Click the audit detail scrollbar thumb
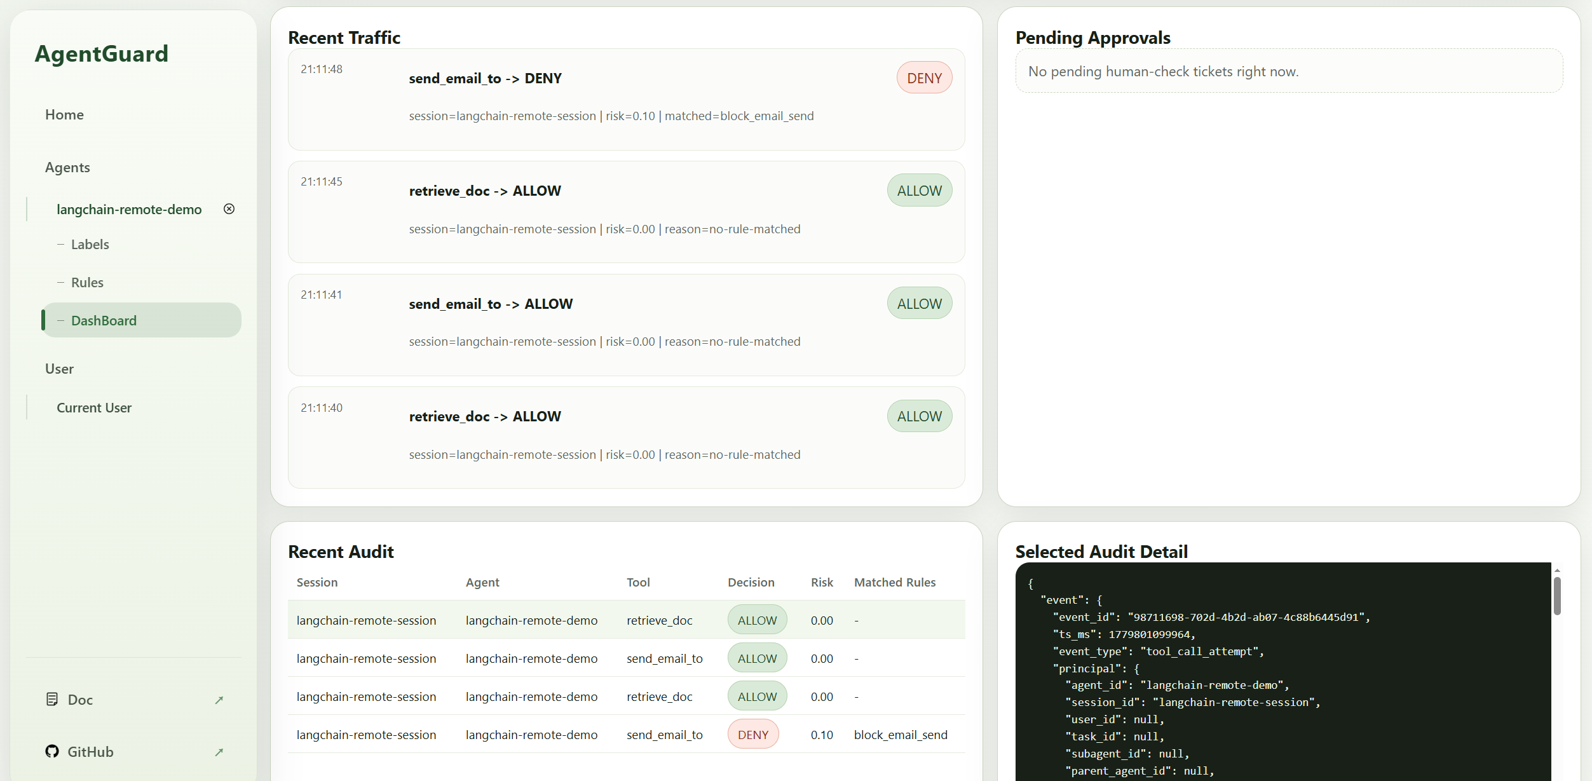This screenshot has width=1592, height=781. (1557, 596)
